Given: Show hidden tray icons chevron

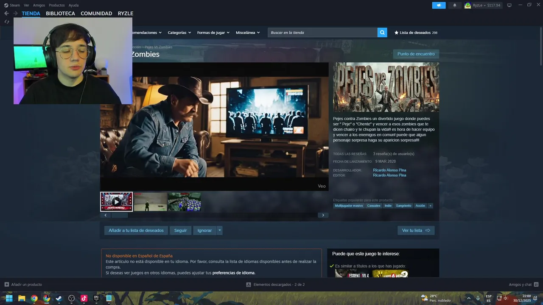Looking at the screenshot, I should click(x=469, y=298).
